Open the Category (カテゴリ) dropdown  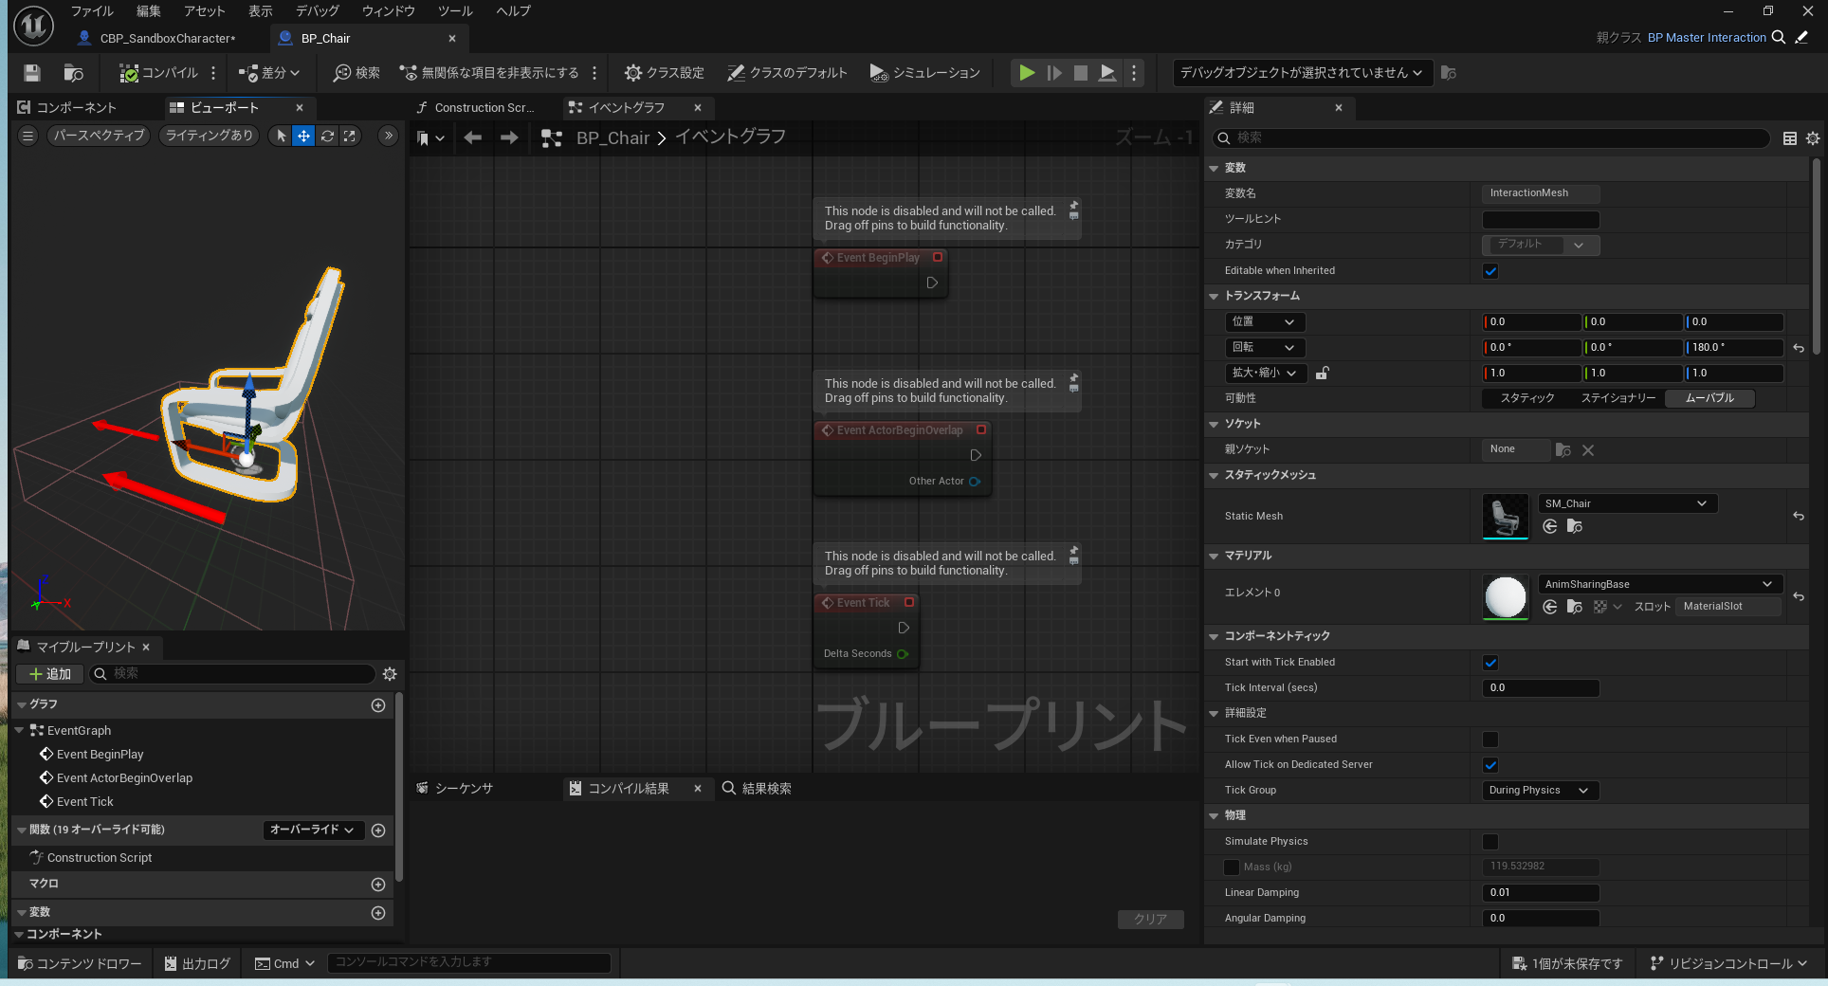pyautogui.click(x=1541, y=245)
